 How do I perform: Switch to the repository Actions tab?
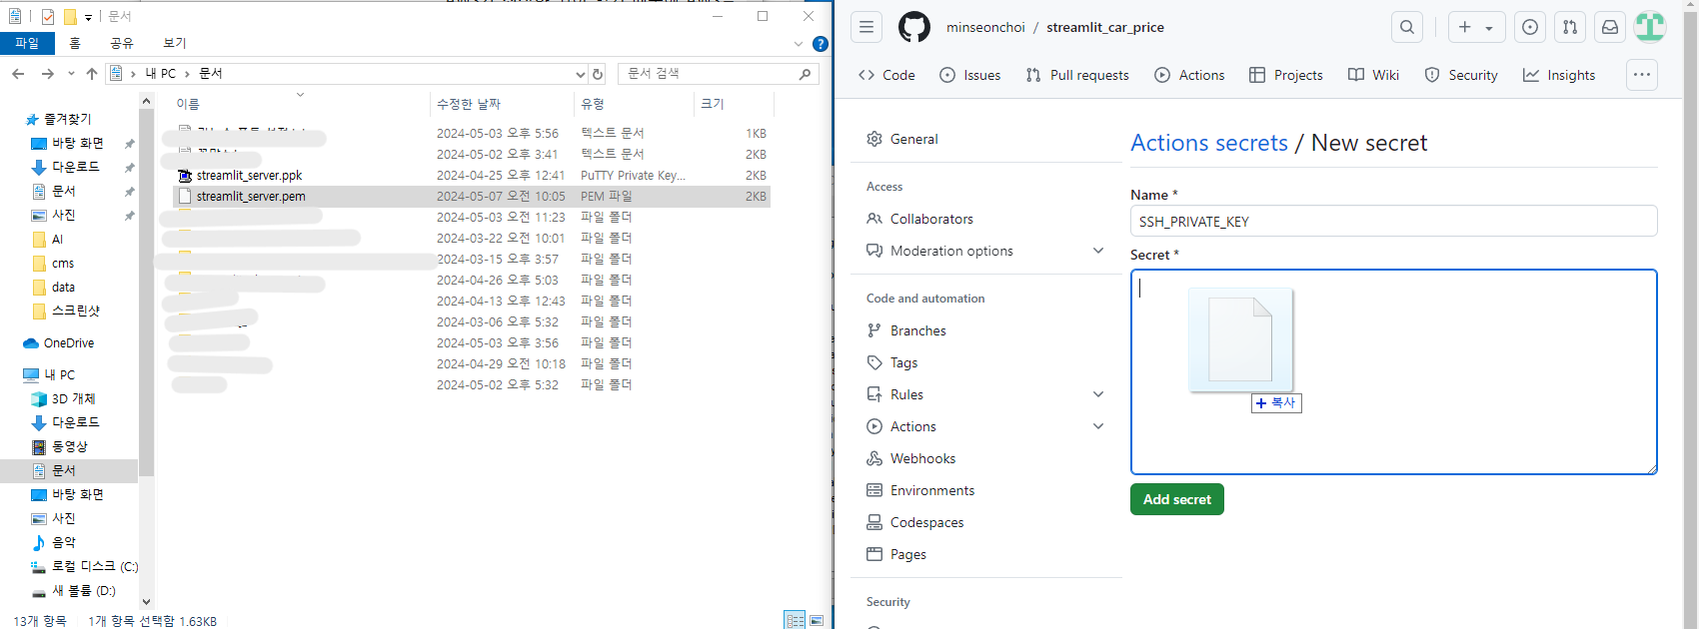coord(1189,75)
